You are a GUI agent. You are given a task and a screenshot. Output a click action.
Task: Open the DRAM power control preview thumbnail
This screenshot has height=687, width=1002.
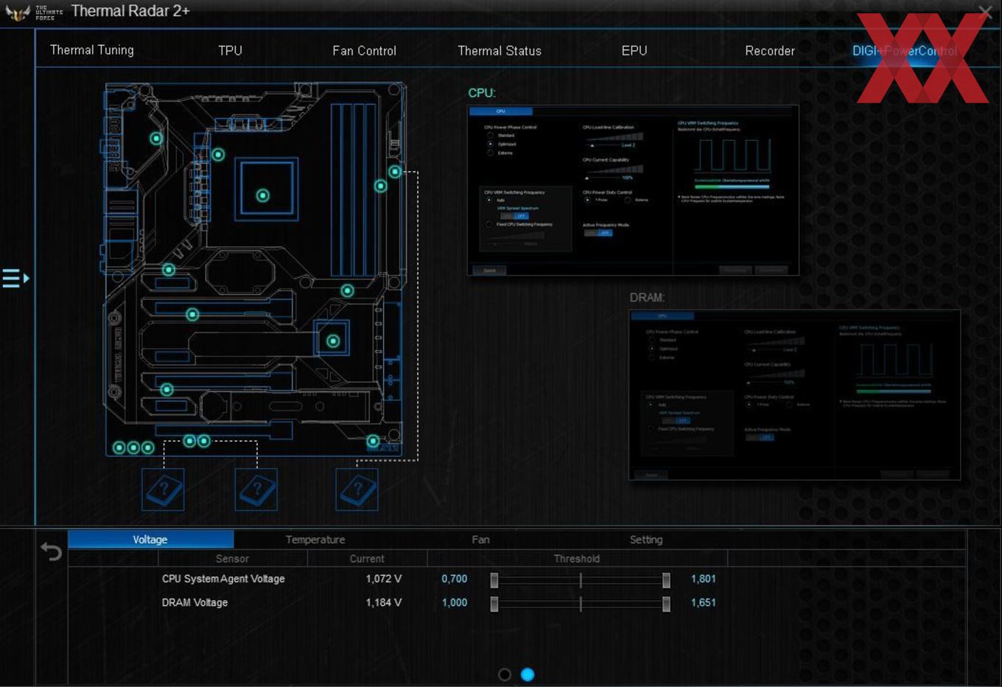(794, 395)
